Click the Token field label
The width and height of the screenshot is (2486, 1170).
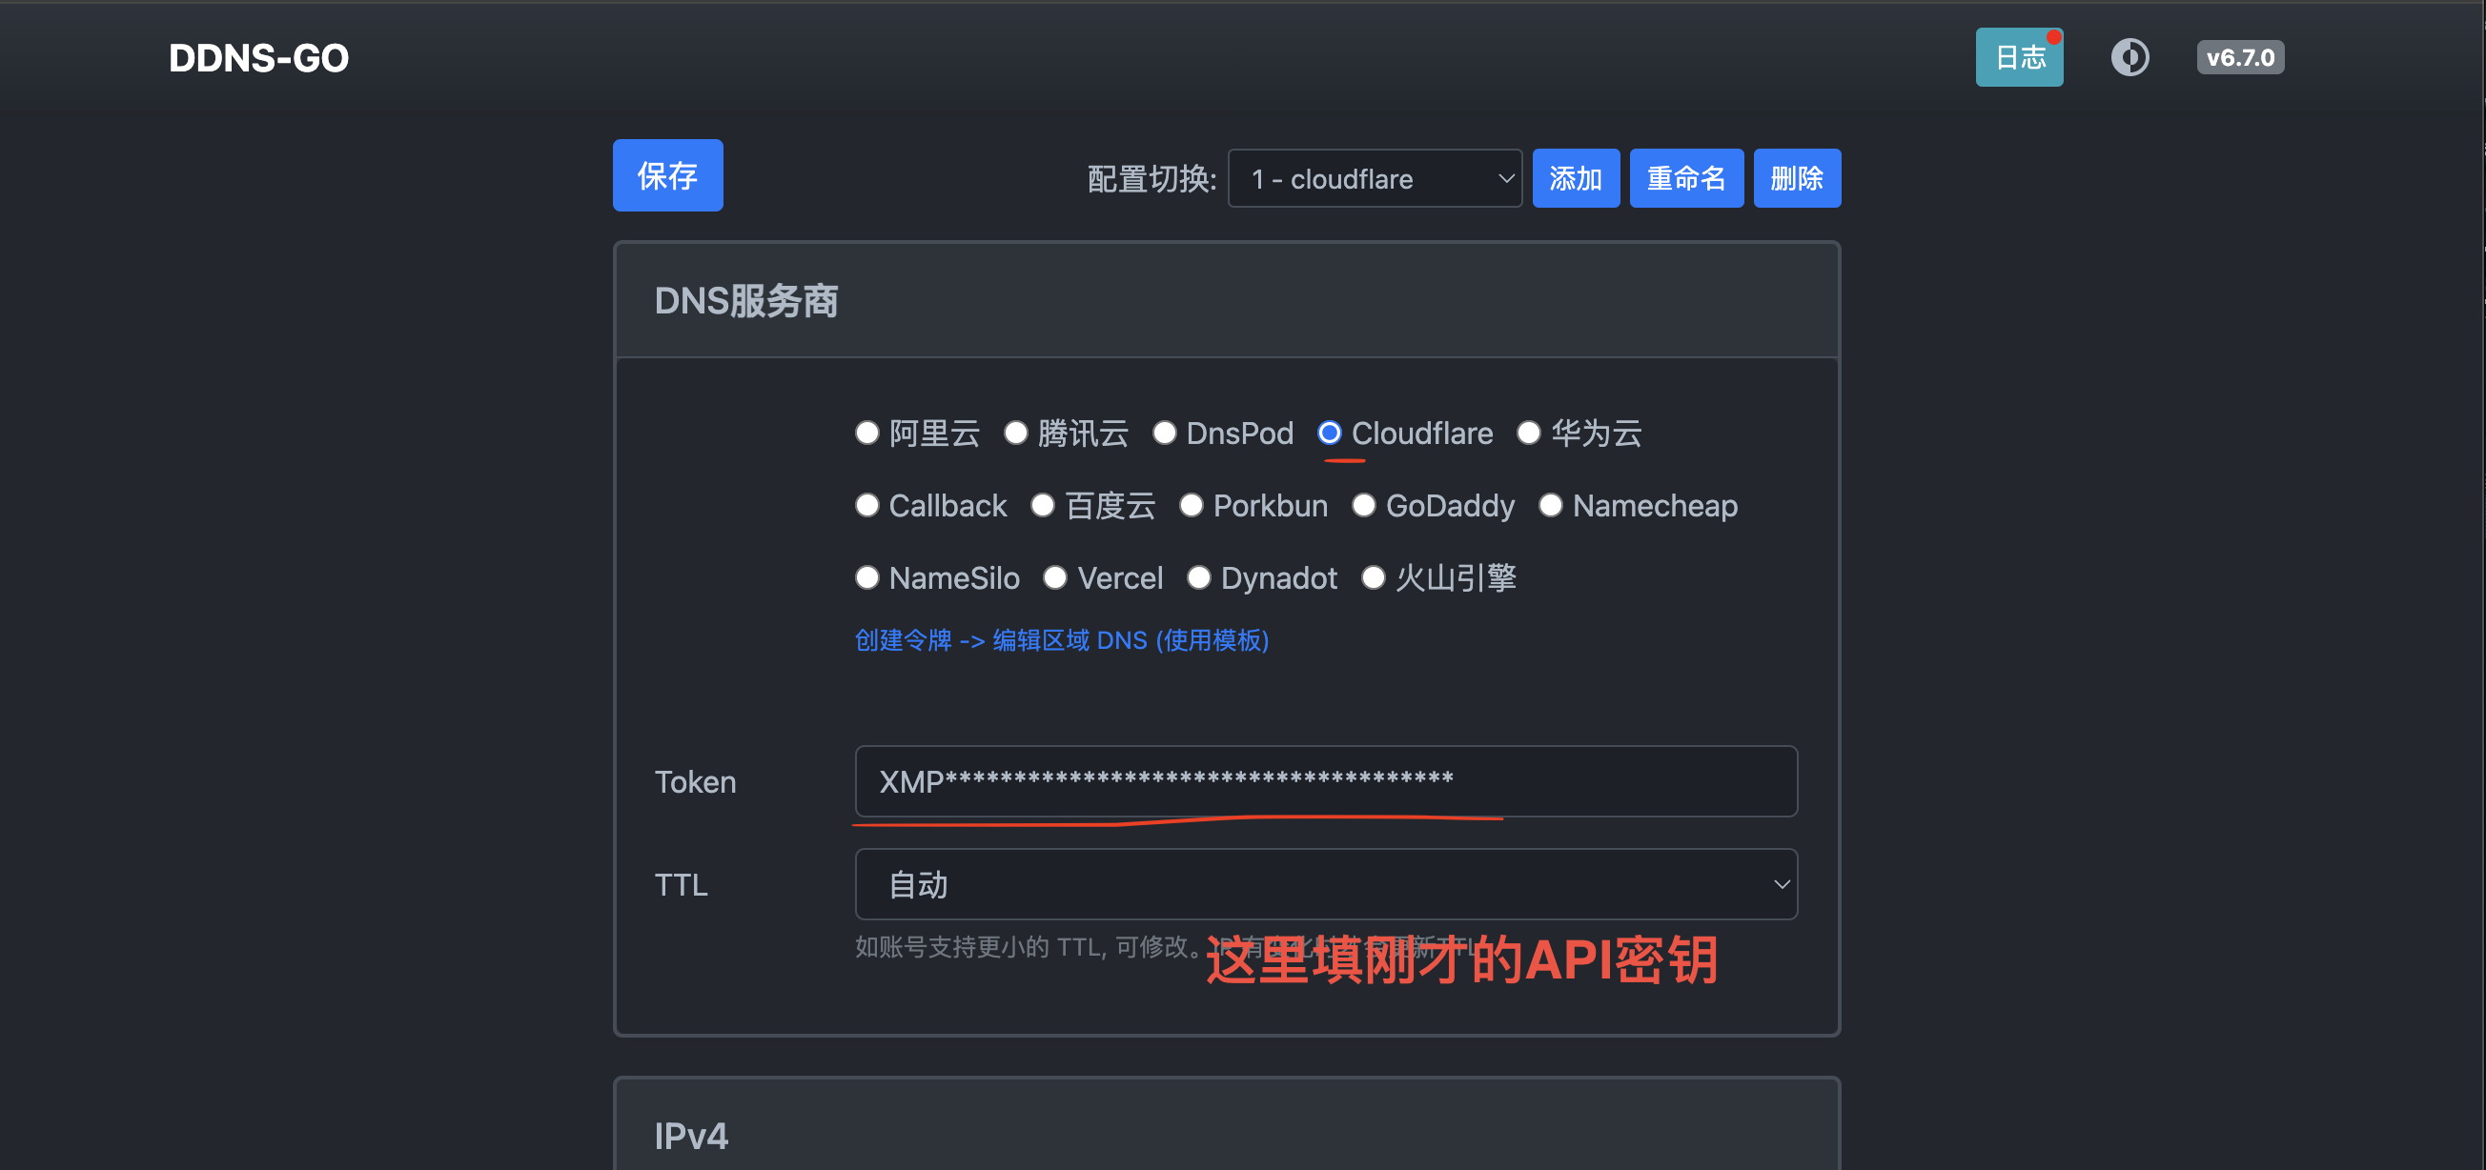tap(695, 782)
